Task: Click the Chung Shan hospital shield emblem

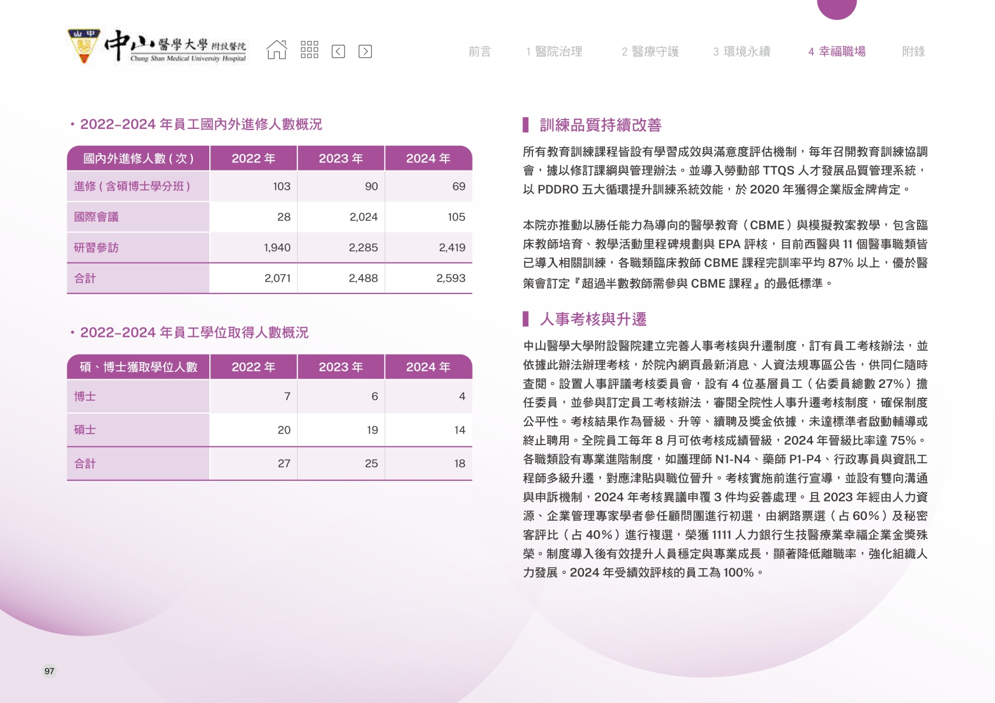Action: (x=84, y=46)
